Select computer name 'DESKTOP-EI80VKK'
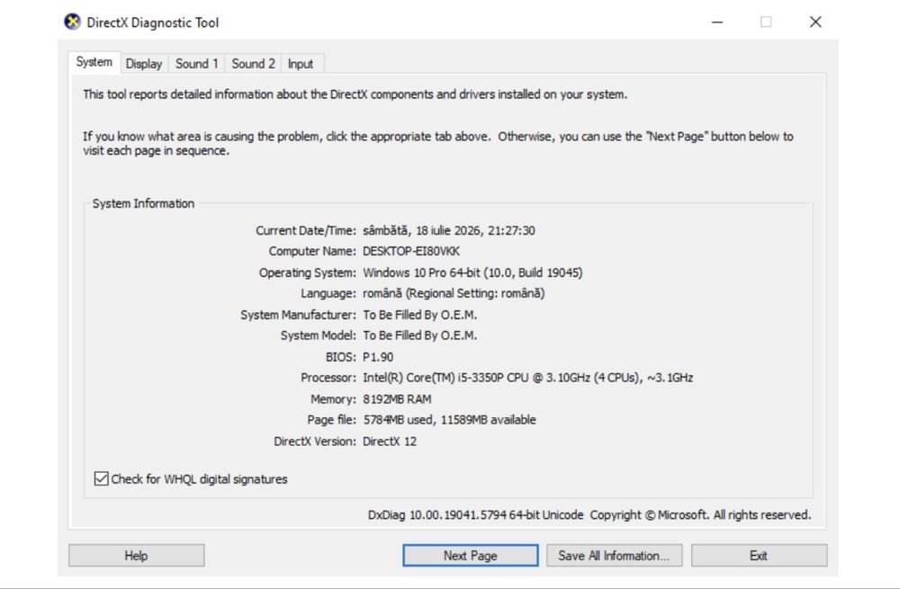The image size is (900, 589). click(411, 251)
